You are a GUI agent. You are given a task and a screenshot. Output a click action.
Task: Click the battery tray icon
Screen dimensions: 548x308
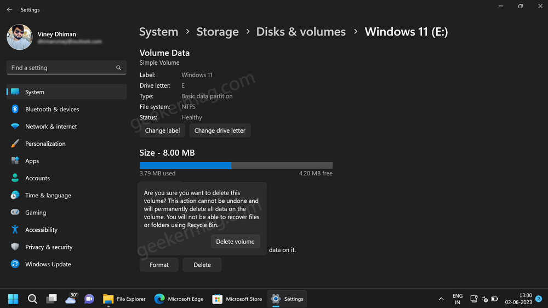(494, 299)
